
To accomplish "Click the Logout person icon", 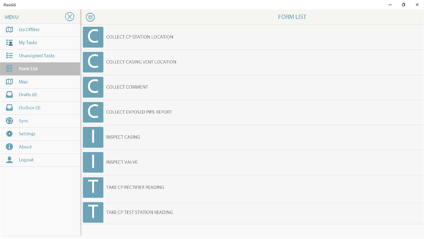I will click(x=9, y=160).
